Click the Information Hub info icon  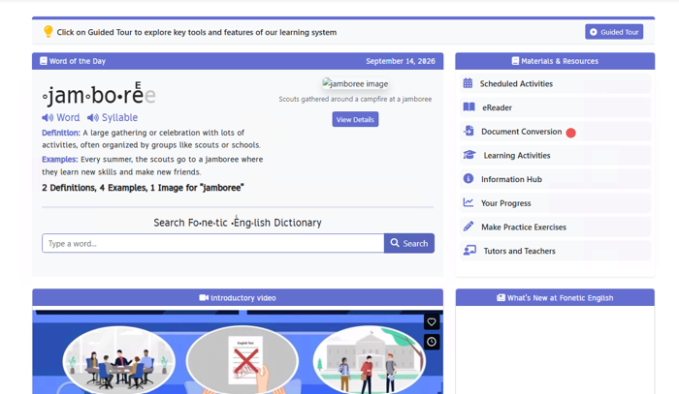[x=469, y=178]
